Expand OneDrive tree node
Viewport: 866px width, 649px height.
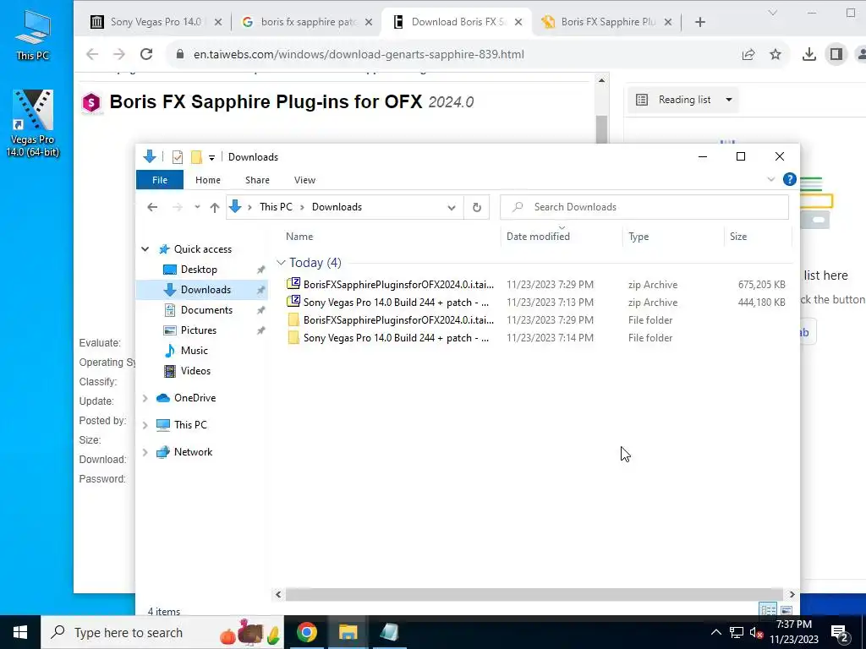coord(145,398)
